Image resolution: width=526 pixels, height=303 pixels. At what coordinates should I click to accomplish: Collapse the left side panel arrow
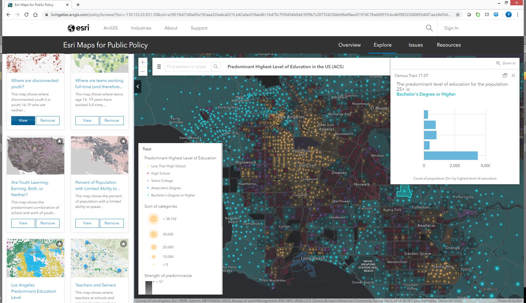138,86
